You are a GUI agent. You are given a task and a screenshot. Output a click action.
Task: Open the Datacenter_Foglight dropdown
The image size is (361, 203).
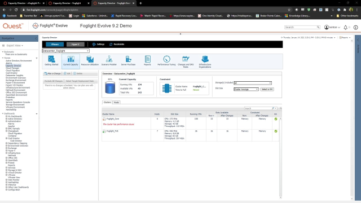[x=65, y=51]
